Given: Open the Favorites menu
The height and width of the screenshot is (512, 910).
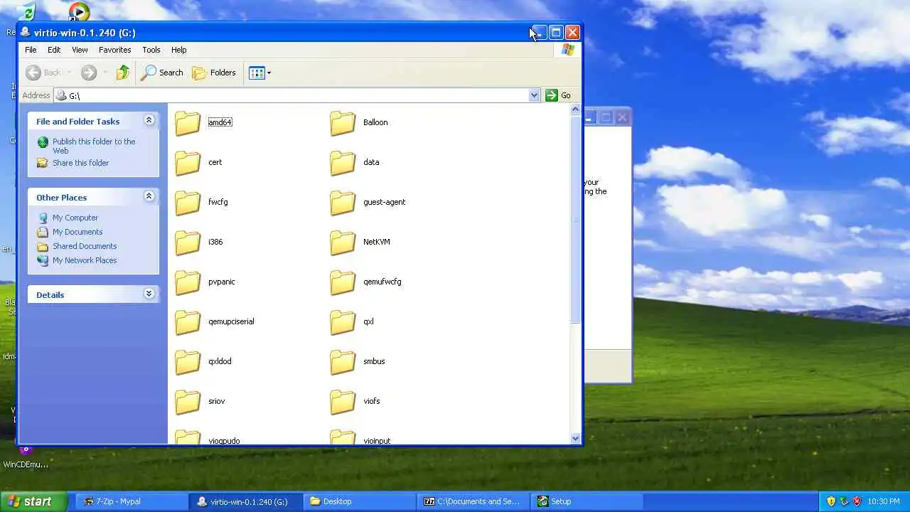Looking at the screenshot, I should tap(114, 50).
